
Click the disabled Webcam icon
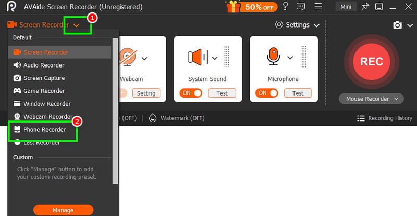128,57
